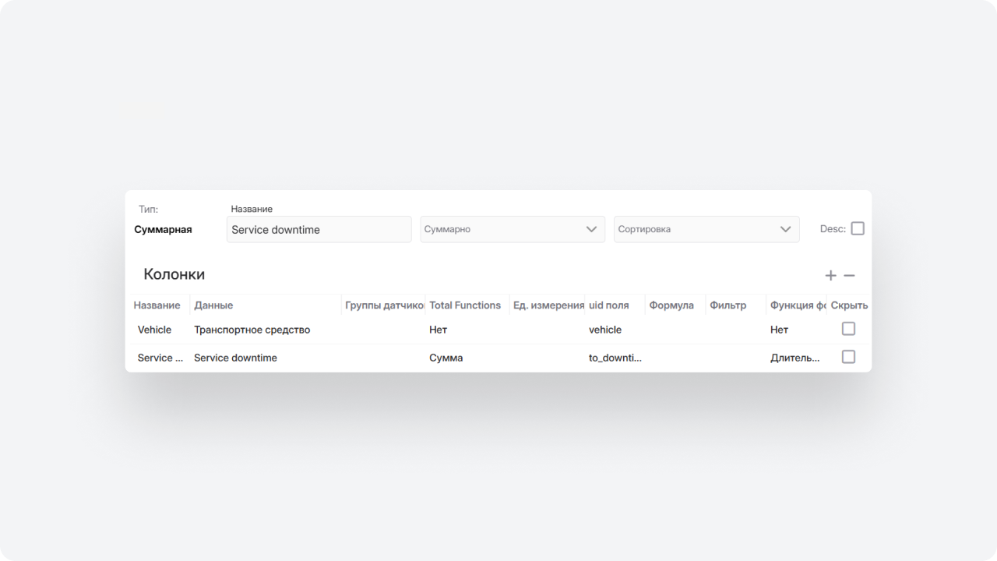Expand the Сортировка dropdown

706,229
